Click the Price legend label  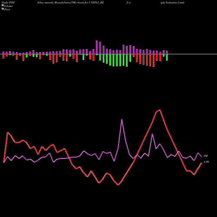tap(7, 10)
